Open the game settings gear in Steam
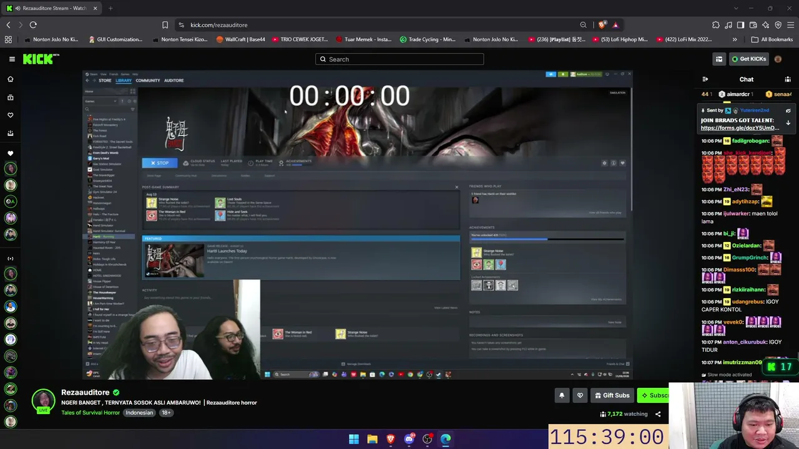 pos(604,163)
